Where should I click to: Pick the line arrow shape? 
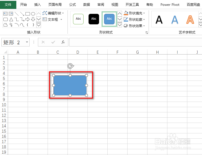(x=22, y=14)
